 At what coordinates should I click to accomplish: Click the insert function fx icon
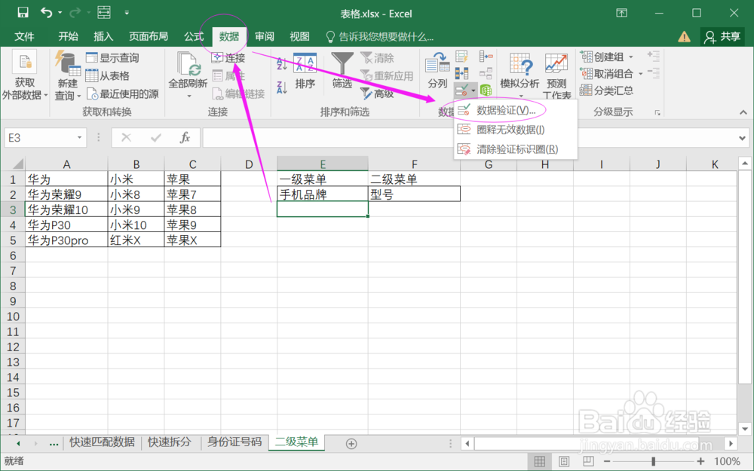[185, 138]
